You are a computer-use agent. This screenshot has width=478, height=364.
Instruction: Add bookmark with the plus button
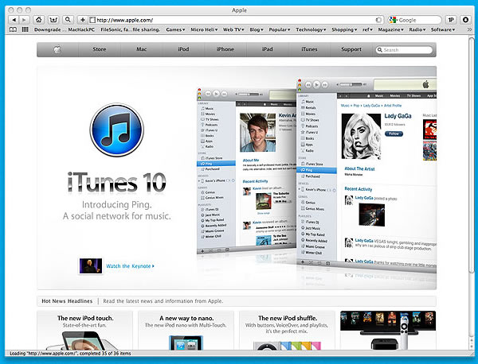pyautogui.click(x=83, y=20)
